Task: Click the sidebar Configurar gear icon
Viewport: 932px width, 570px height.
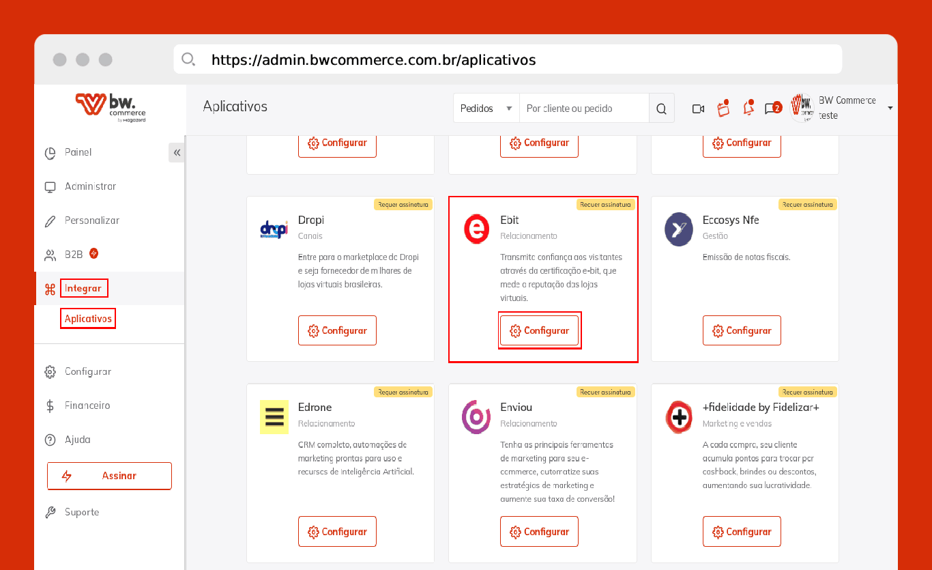Action: [x=50, y=372]
